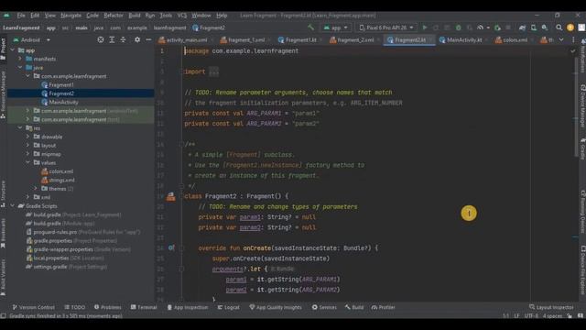
Task: Open the Logcat tool window
Action: (x=228, y=307)
